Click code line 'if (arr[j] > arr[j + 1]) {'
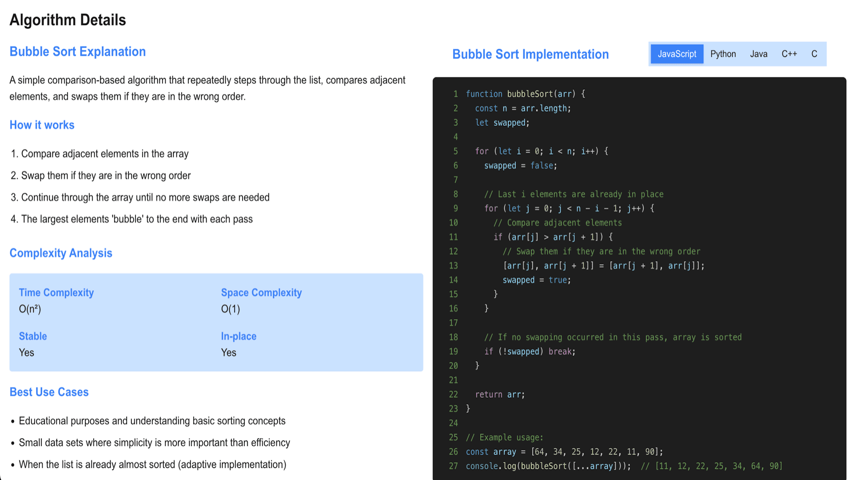Viewport: 853px width, 480px height. click(x=553, y=237)
